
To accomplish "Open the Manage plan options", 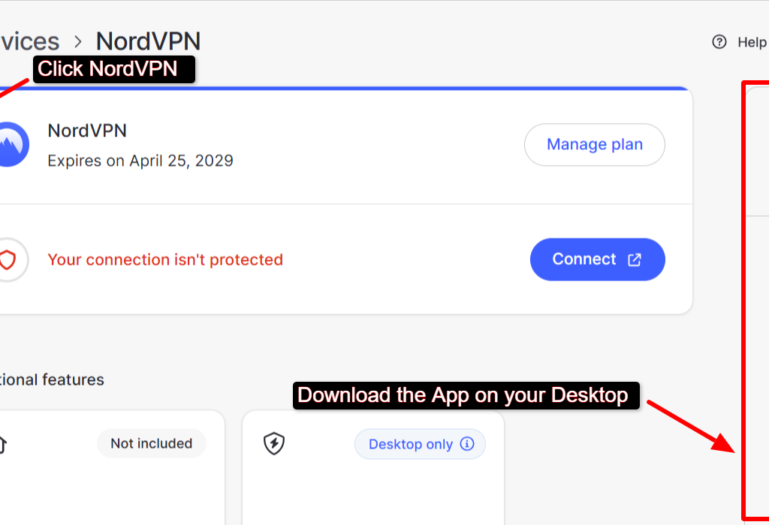I will point(594,144).
